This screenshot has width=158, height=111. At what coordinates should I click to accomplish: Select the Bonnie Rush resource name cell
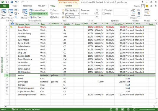click(28, 27)
